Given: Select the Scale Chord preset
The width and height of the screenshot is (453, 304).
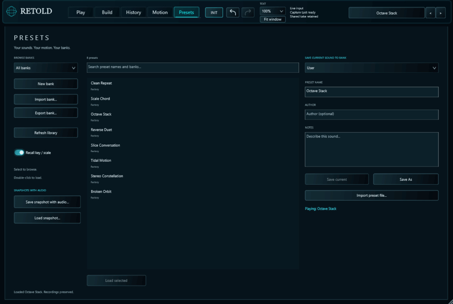Looking at the screenshot, I should [x=193, y=101].
